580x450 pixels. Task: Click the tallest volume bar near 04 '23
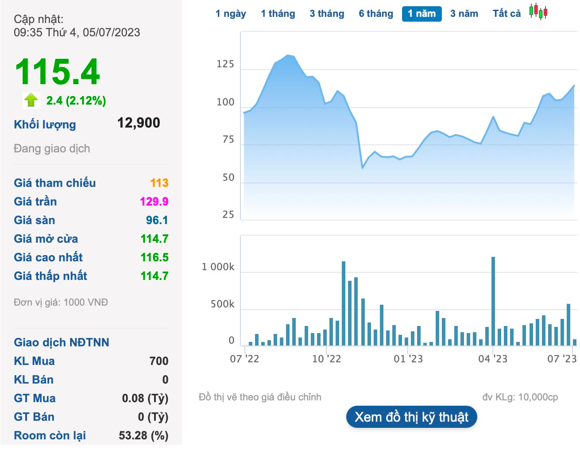(x=493, y=301)
